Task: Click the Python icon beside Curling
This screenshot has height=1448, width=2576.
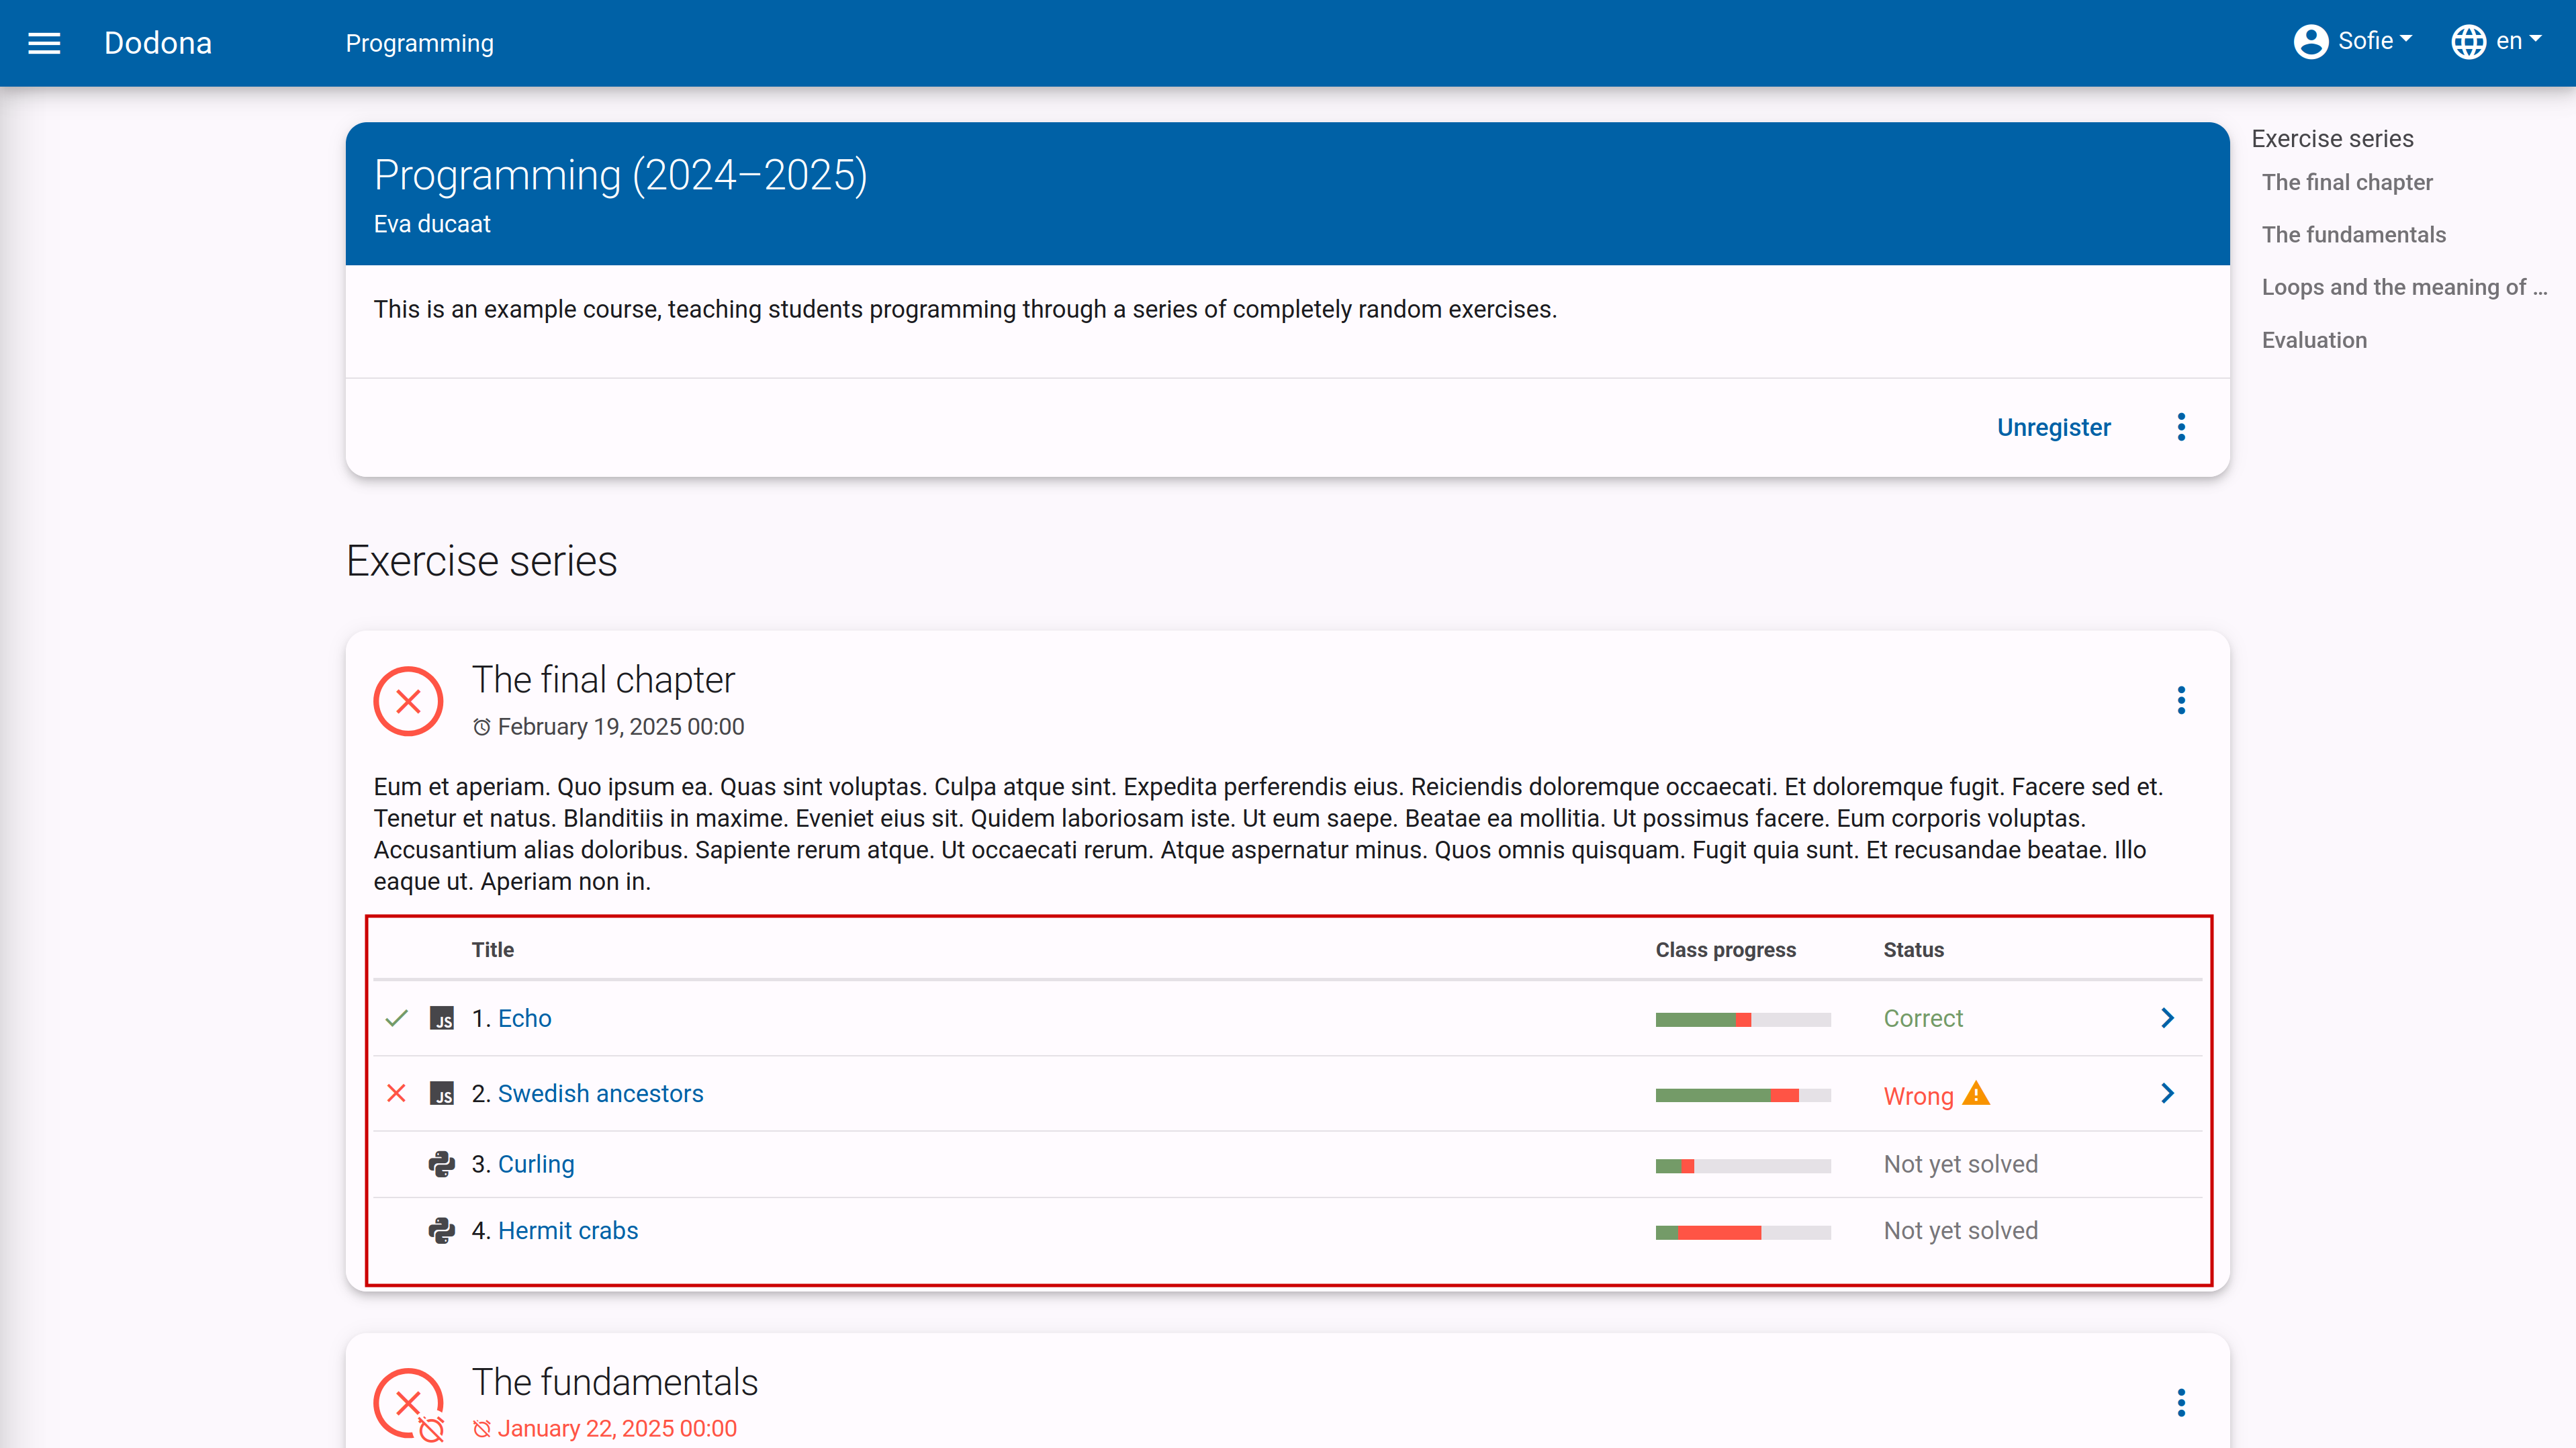Action: pyautogui.click(x=442, y=1164)
